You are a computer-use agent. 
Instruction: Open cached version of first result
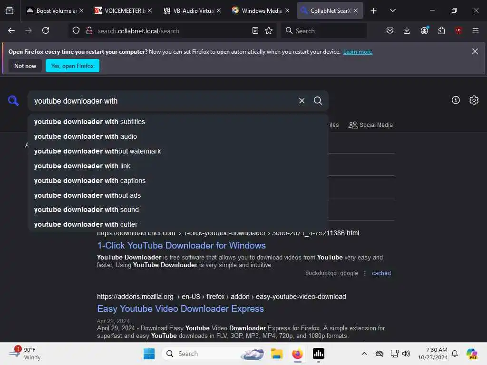pyautogui.click(x=381, y=273)
